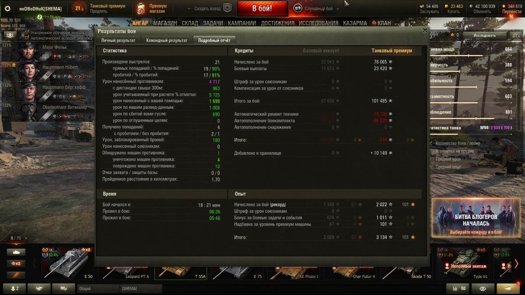525x295 pixels.
Task: Open chat channels speech-bubble button
Action: point(63,288)
